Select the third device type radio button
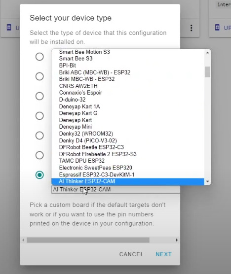 click(x=39, y=96)
